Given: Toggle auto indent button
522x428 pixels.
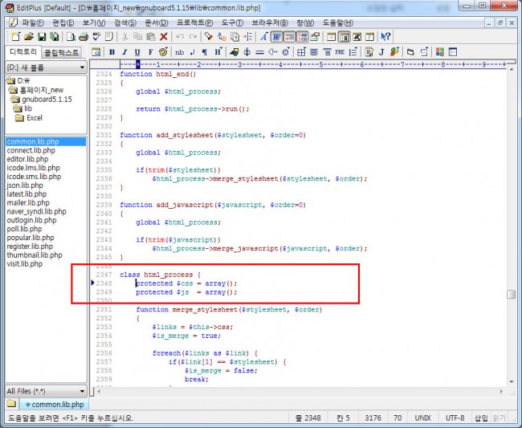Looking at the screenshot, I should point(289,37).
